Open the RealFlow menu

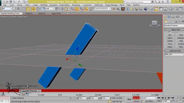pos(136,5)
